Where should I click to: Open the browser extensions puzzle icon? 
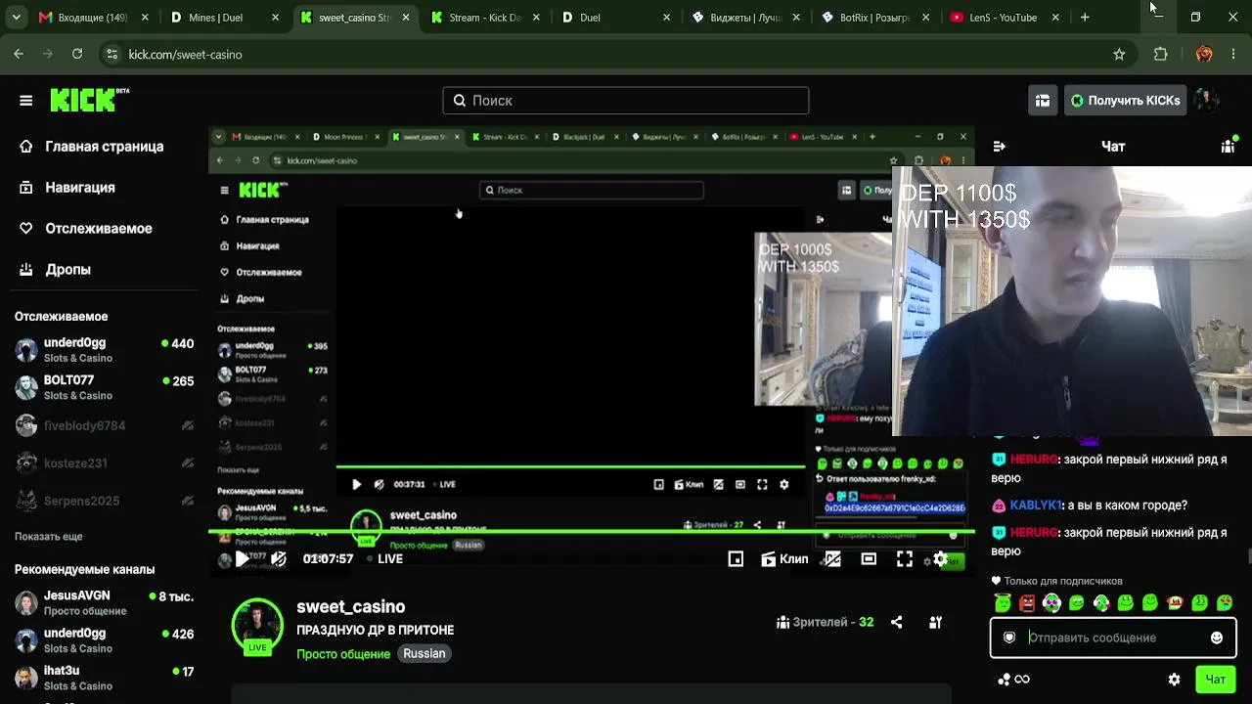click(1161, 55)
